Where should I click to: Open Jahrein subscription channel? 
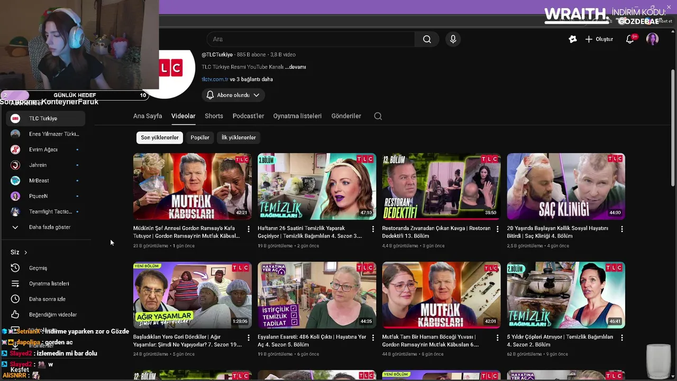click(x=45, y=165)
